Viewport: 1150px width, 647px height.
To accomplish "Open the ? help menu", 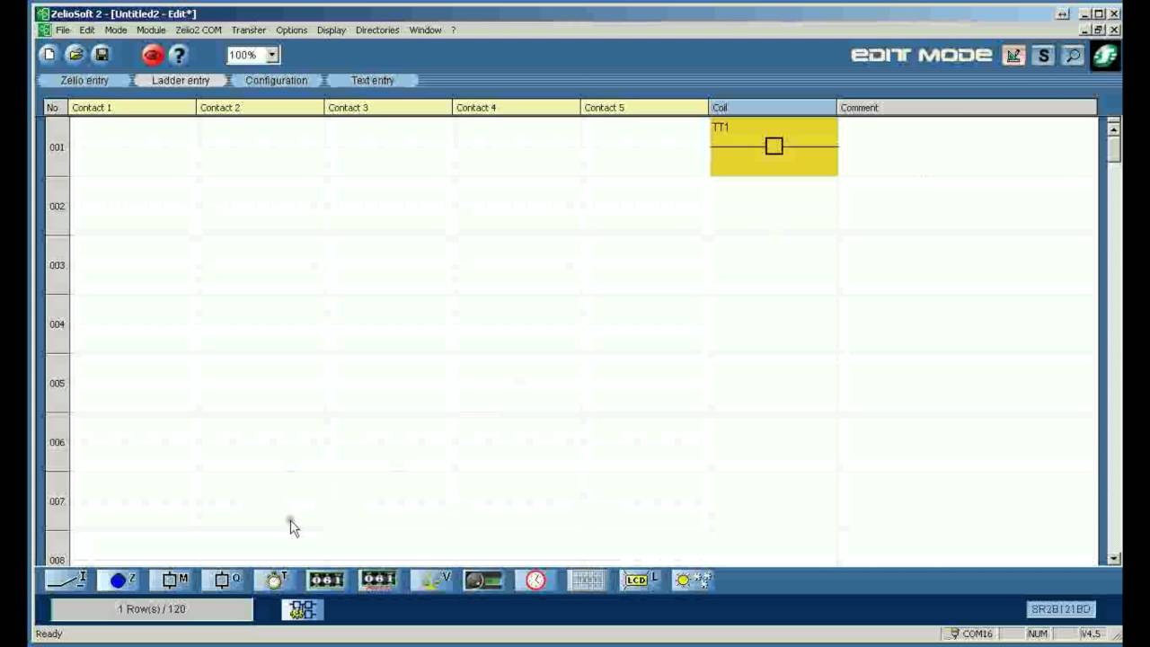I will tap(453, 30).
